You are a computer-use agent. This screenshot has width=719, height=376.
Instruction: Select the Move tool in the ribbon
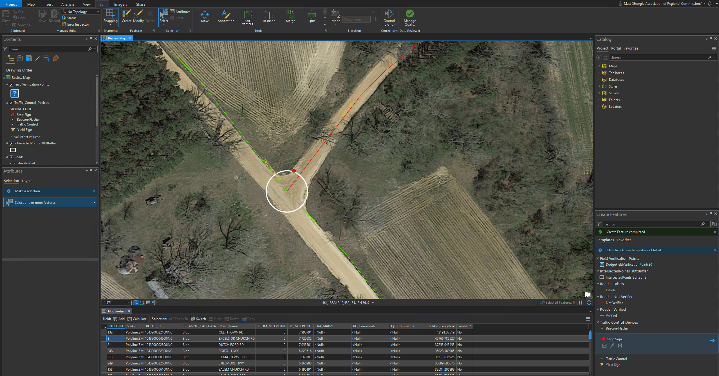[x=205, y=16]
